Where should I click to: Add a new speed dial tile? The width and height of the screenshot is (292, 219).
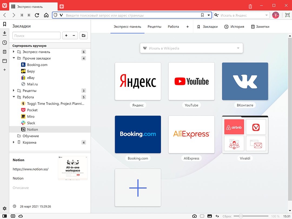[x=138, y=188]
